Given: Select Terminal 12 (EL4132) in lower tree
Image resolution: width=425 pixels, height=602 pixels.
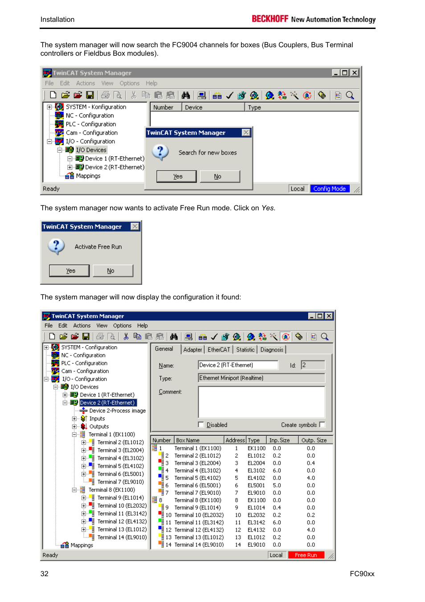Looking at the screenshot, I should (122, 522).
